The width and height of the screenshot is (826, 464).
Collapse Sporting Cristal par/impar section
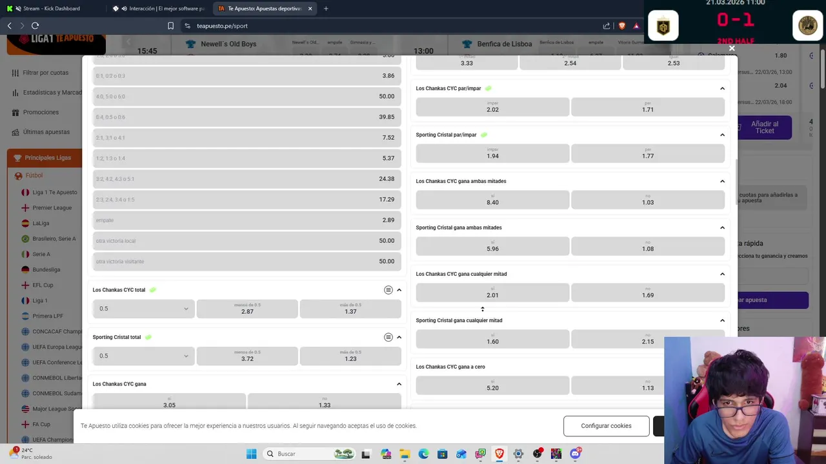click(x=722, y=135)
